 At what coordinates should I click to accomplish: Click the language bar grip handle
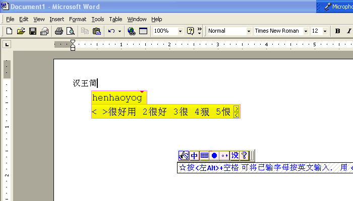coord(319,7)
